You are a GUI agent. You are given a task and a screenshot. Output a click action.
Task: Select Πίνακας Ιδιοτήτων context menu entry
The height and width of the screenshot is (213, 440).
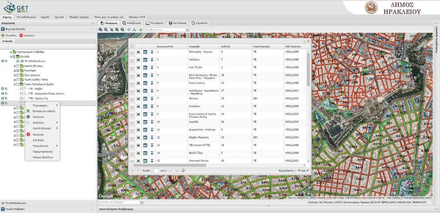[x=43, y=157]
